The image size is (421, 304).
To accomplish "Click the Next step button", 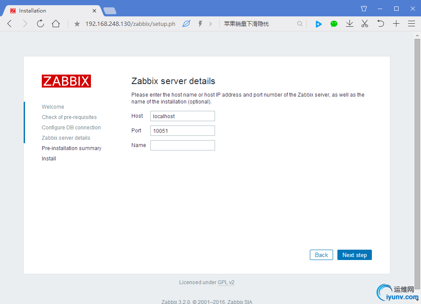I will pos(354,255).
